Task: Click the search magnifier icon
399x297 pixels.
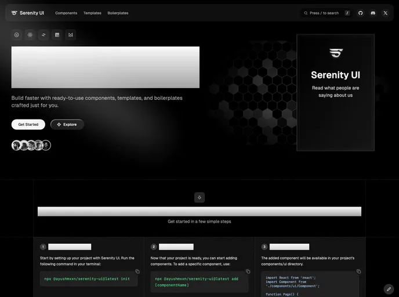Action: 306,13
